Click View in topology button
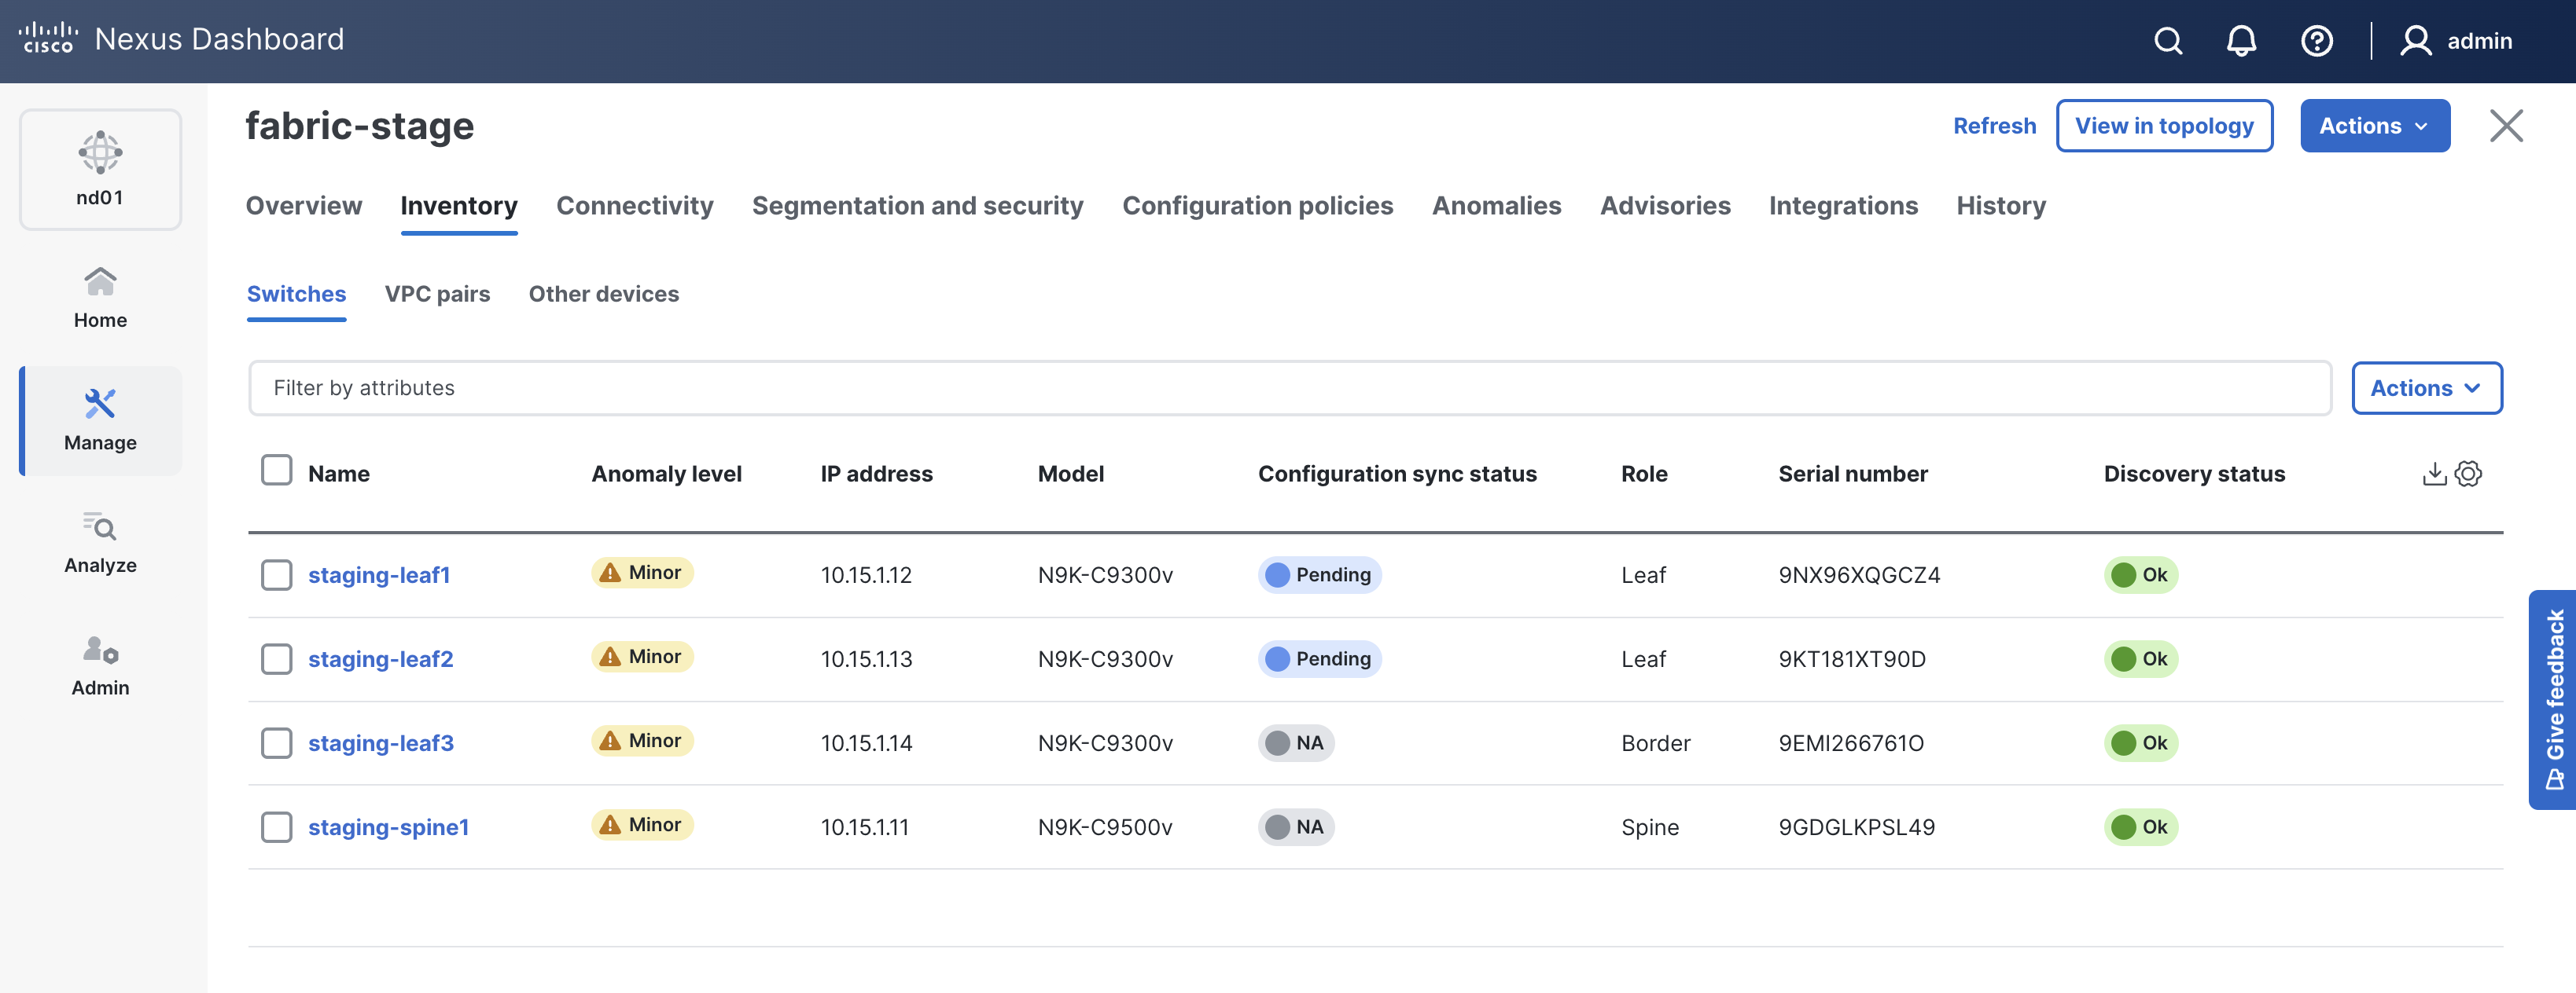The width and height of the screenshot is (2576, 993). (x=2164, y=126)
